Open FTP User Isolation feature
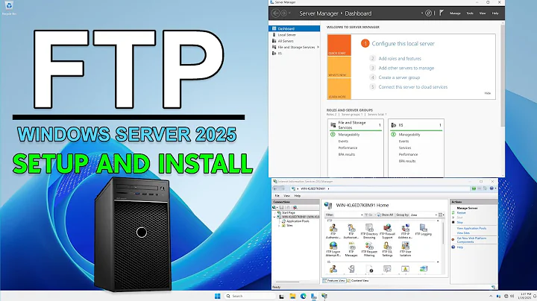 click(x=405, y=249)
